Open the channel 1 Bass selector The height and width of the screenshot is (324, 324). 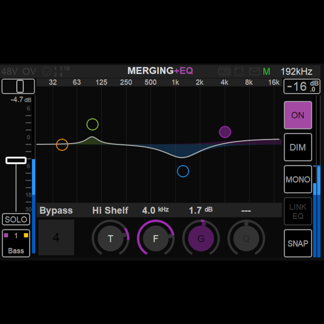click(x=16, y=243)
